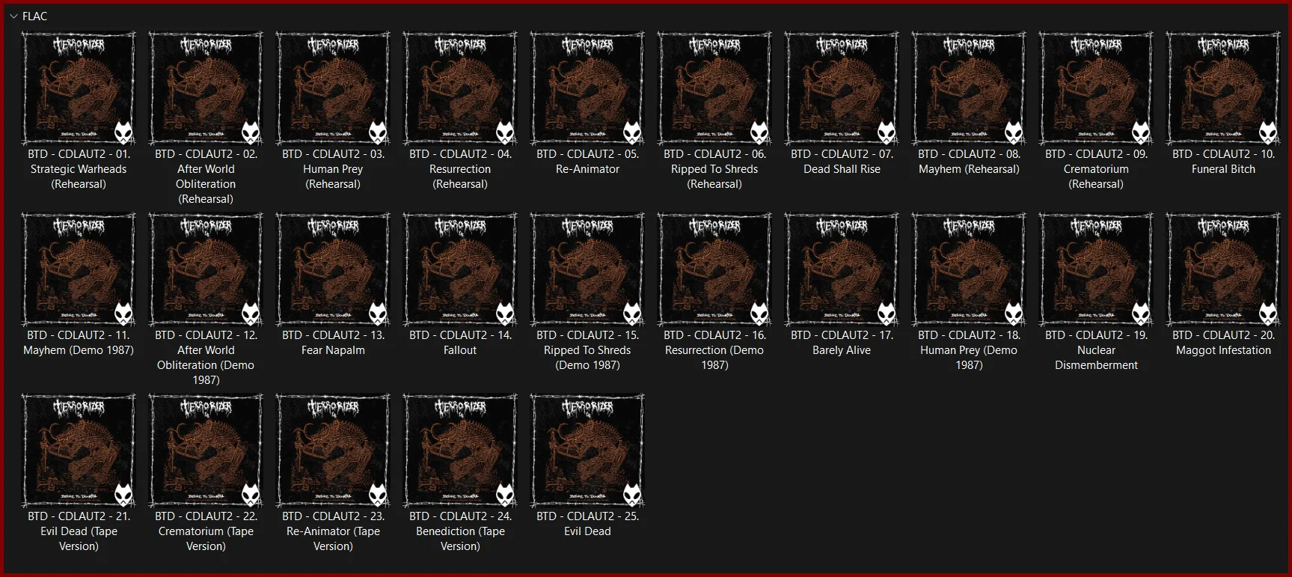Select track 02 After World Obliteration thumbnail
The image size is (1292, 577).
206,88
